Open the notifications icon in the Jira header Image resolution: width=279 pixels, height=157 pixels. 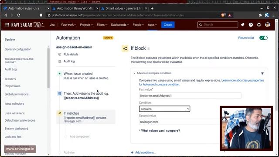pos(243,25)
